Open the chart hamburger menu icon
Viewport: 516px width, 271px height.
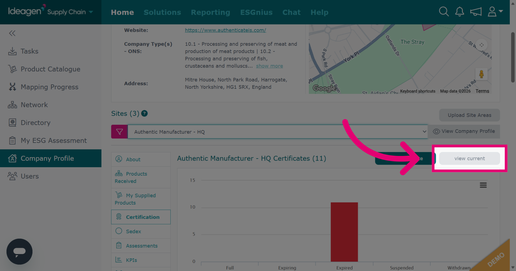click(483, 185)
